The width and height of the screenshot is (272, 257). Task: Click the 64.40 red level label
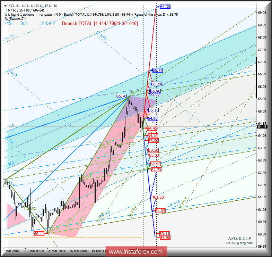click(152, 128)
